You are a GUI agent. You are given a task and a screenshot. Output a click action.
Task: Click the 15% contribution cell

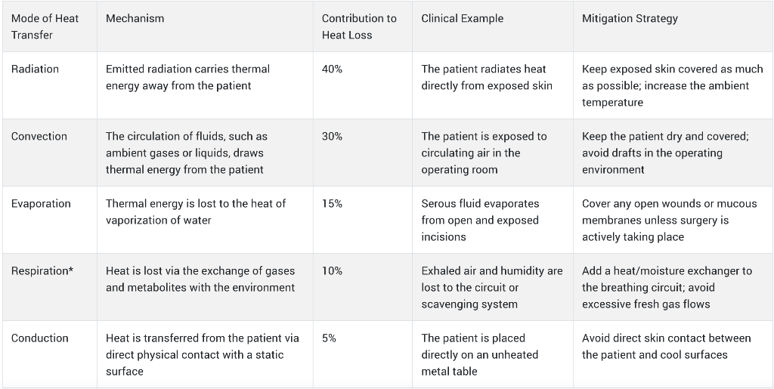332,203
